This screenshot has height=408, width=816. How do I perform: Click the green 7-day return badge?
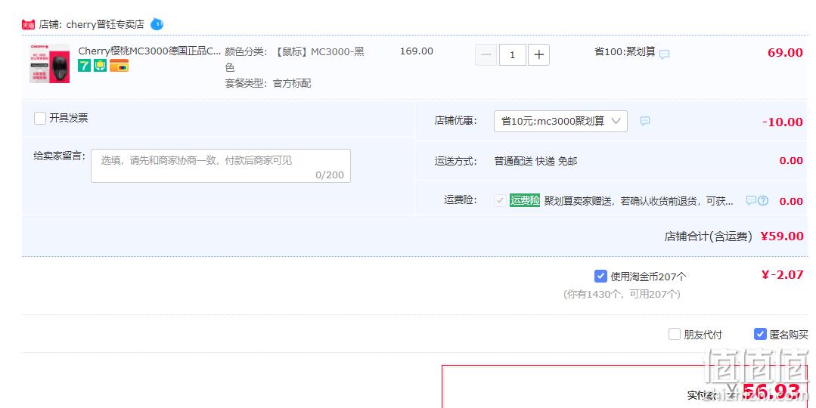84,66
